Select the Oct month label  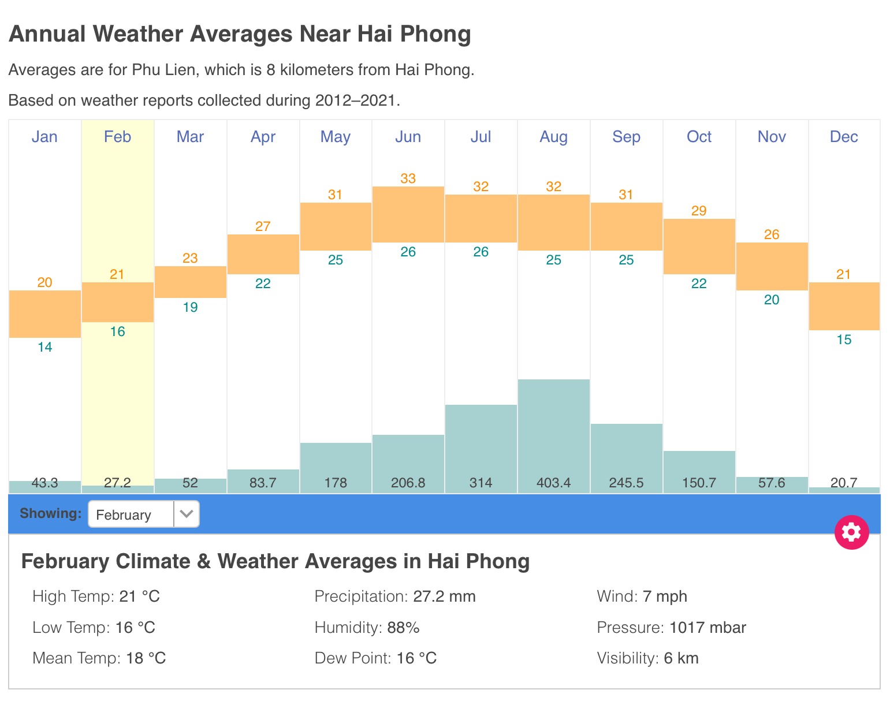(x=699, y=137)
